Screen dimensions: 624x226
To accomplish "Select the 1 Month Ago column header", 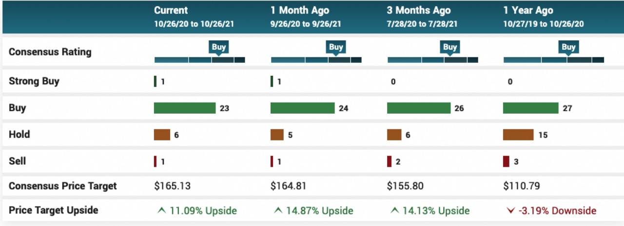I will [x=300, y=10].
